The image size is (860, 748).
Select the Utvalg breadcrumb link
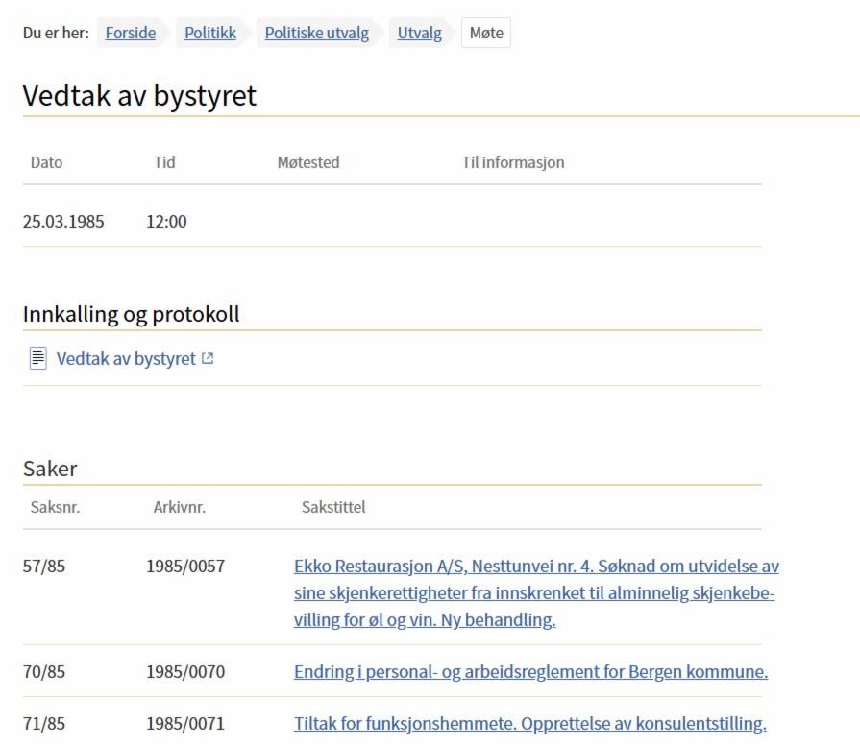point(420,33)
